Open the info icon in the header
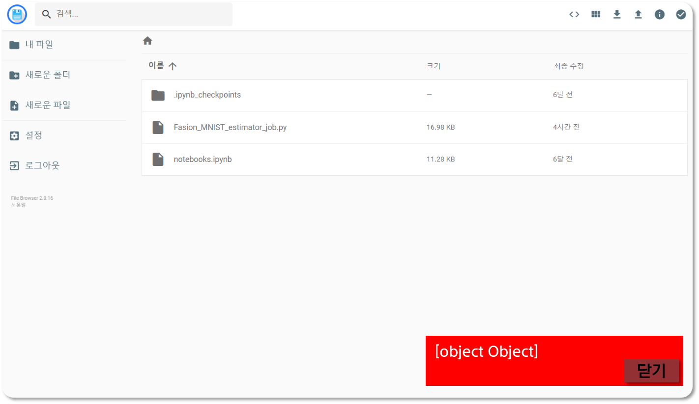The height and width of the screenshot is (404, 699). pos(660,14)
